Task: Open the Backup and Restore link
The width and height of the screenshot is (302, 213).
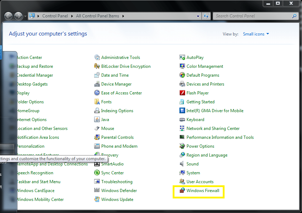Action: pyautogui.click(x=35, y=66)
